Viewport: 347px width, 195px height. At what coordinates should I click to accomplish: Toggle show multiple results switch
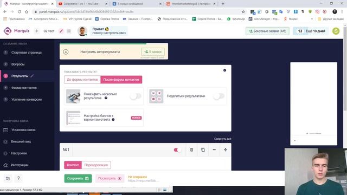[136, 96]
